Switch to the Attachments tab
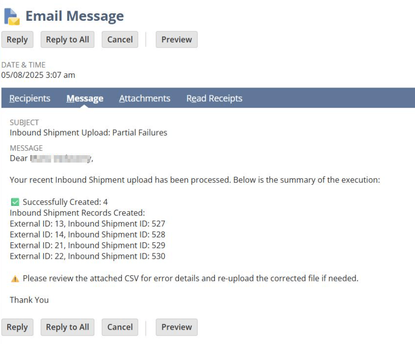The image size is (415, 344). click(x=144, y=99)
